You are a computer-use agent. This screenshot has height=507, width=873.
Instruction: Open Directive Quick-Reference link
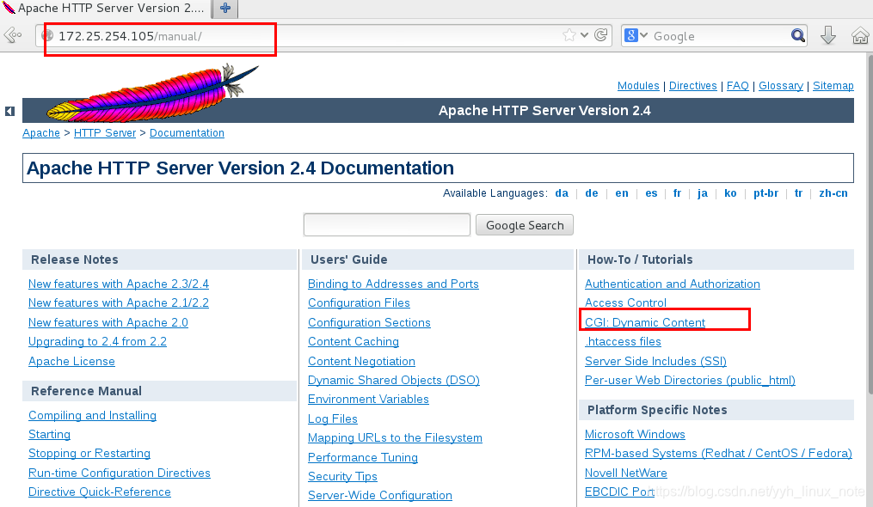(100, 492)
